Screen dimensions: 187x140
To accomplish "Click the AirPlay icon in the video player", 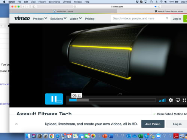I will point(178,100).
